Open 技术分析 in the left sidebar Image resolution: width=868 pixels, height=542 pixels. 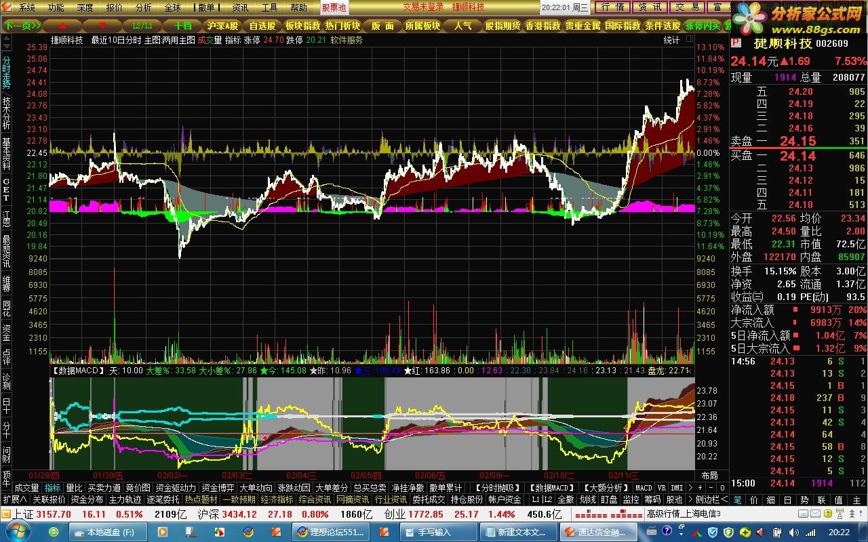(6, 112)
